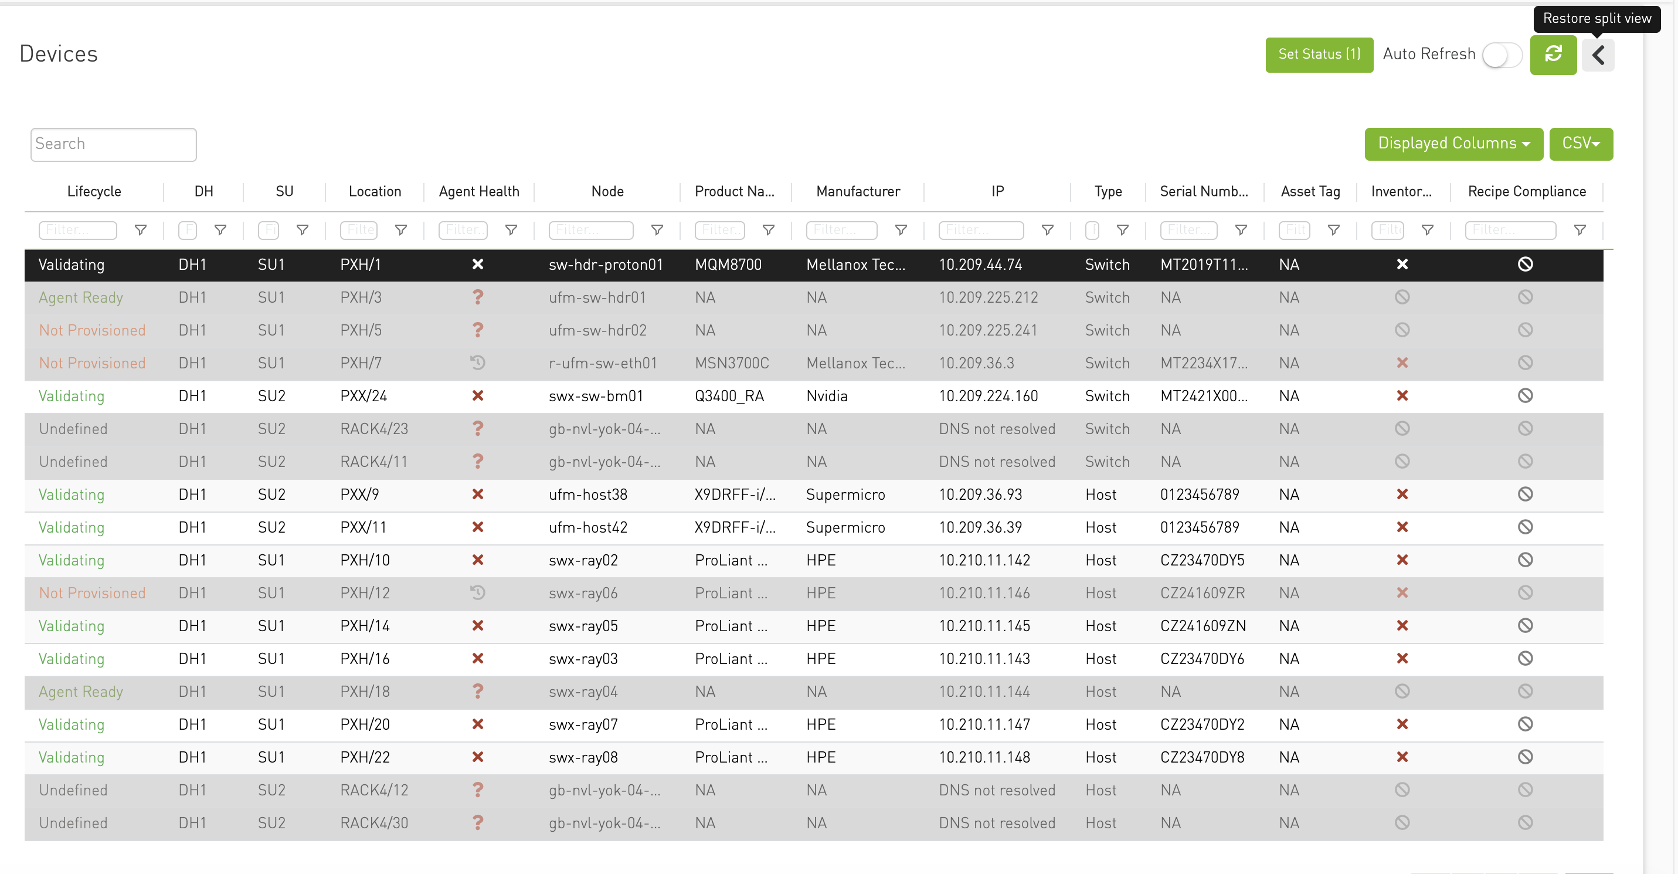Click agent health X icon for sw-hdr-proton01

tap(477, 264)
